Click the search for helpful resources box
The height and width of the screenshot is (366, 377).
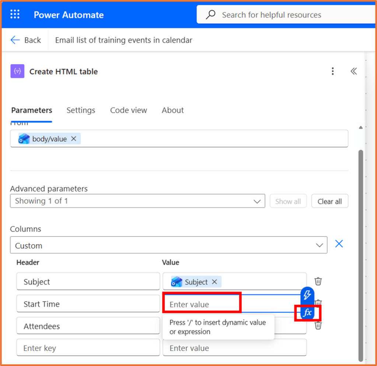point(272,15)
